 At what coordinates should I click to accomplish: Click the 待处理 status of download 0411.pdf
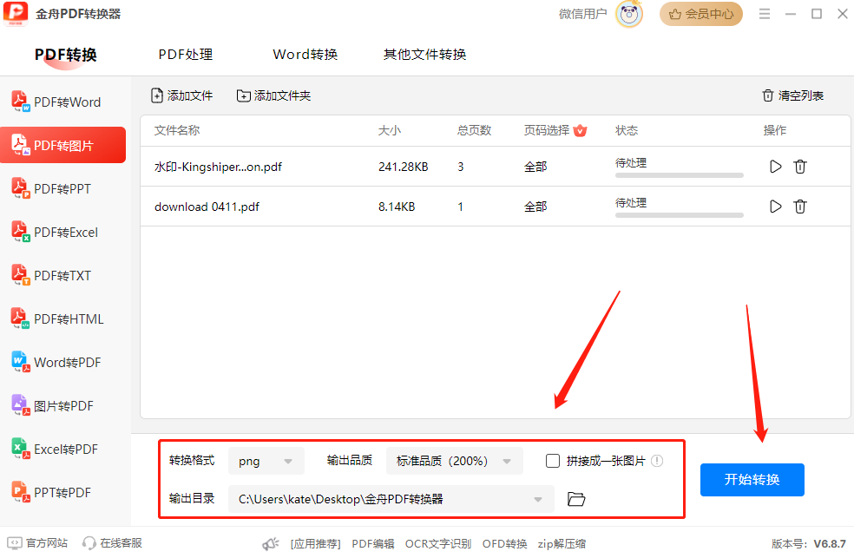[x=631, y=203]
